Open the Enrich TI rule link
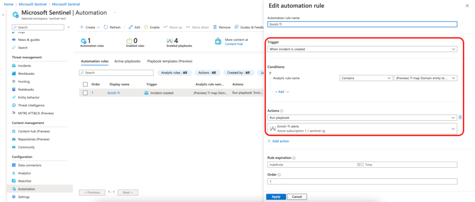The image size is (475, 202). click(x=114, y=93)
